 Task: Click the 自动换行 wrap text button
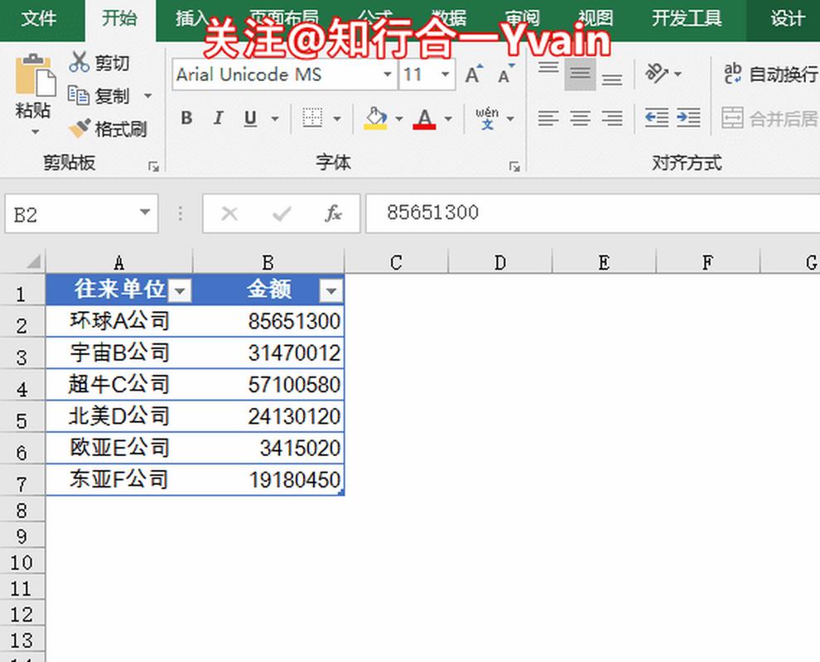pyautogui.click(x=771, y=74)
